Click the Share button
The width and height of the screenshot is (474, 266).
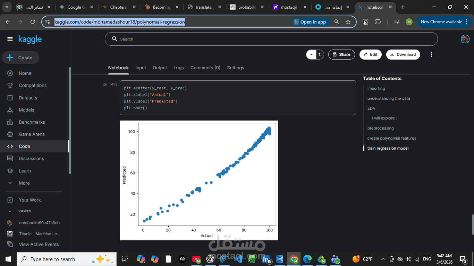click(x=341, y=54)
